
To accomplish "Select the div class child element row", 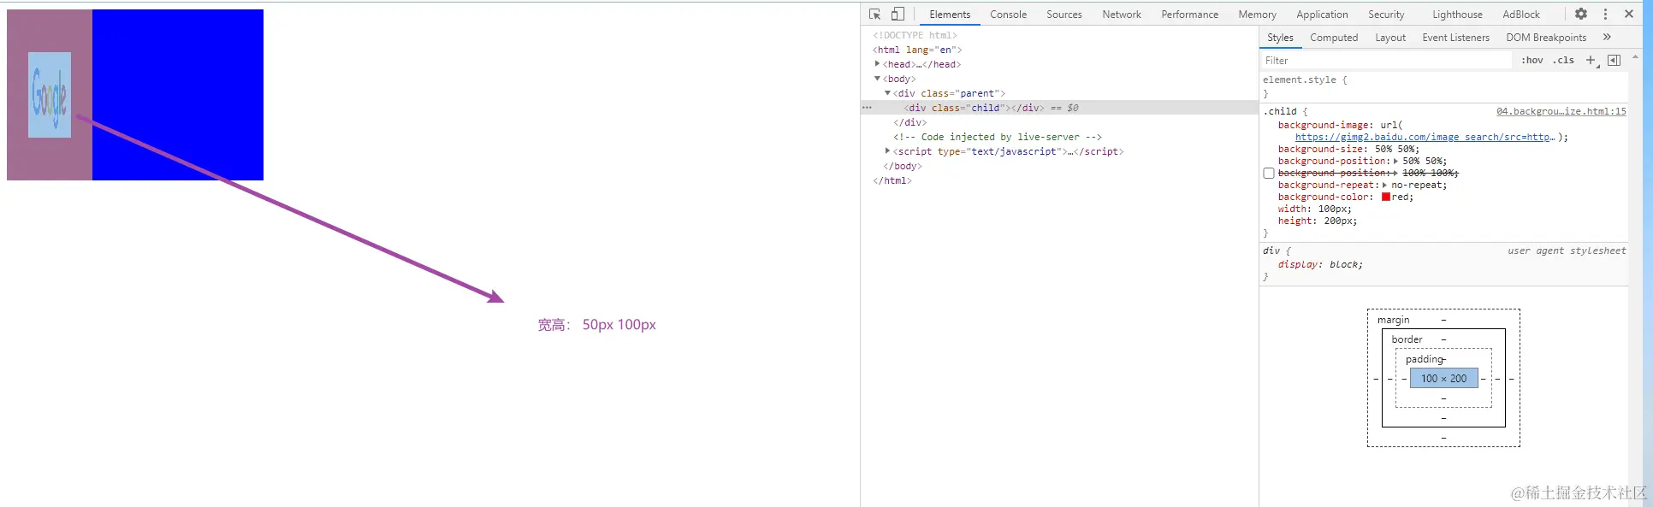I will click(1059, 108).
